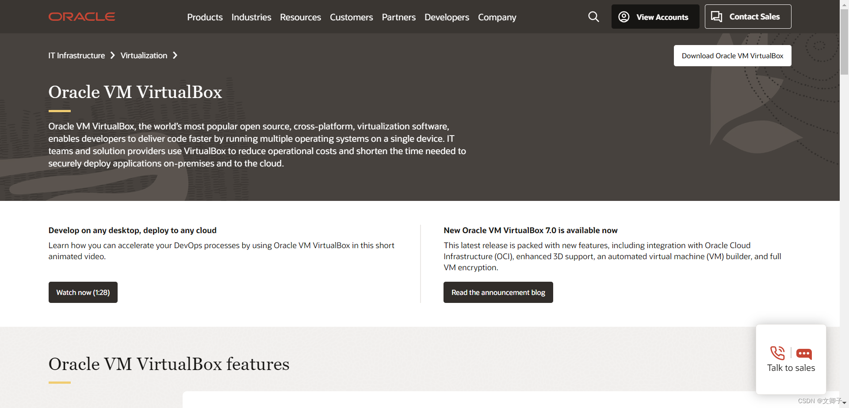
Task: Open the Developers menu
Action: (447, 17)
